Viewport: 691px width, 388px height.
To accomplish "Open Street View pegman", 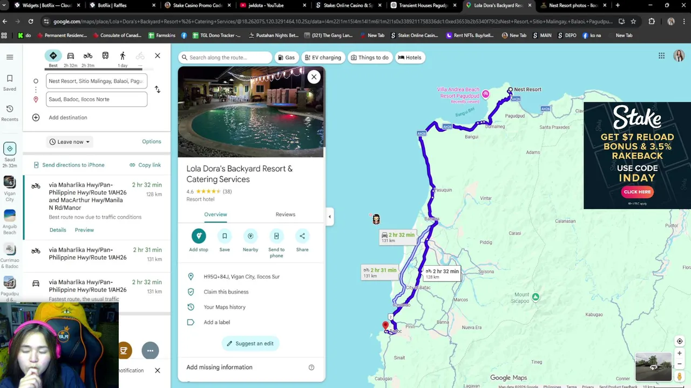I will (680, 377).
